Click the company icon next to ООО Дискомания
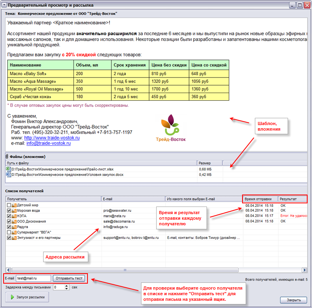Viewport: 312px width, 308px height. coord(14,221)
